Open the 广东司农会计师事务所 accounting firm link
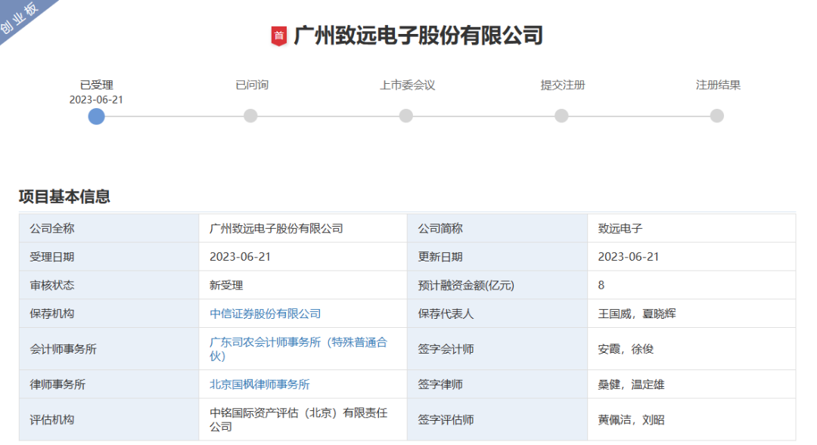Screen dimensions: 817x445 298,349
